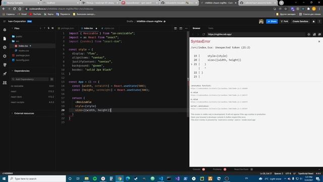Click the Create Sandbox button
Screen dimensions: 323x182
pyautogui.click(x=300, y=21)
